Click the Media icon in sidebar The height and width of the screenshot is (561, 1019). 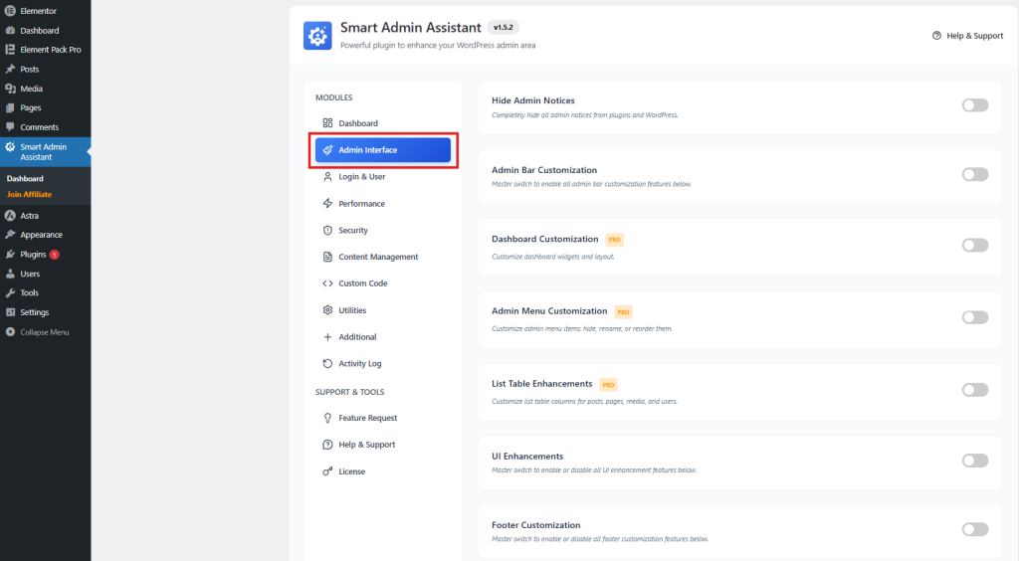pos(10,89)
